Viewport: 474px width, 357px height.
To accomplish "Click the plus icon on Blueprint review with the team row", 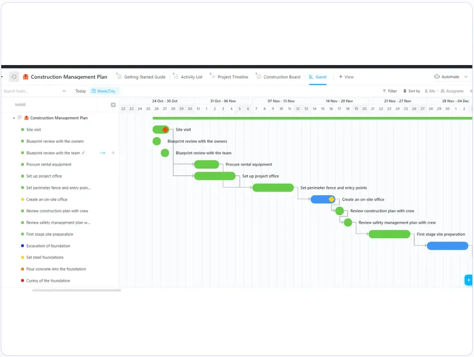I will coord(113,153).
